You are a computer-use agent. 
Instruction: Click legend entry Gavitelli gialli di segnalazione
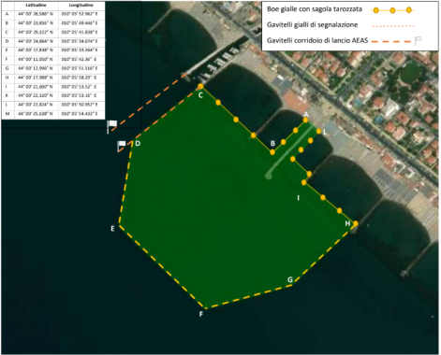[312, 25]
